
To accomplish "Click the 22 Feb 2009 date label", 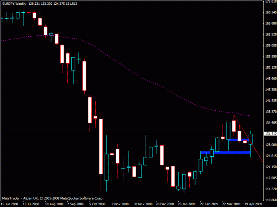I will (209, 204).
